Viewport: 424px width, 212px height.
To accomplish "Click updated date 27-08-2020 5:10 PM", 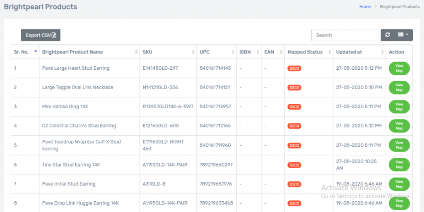I will pyautogui.click(x=359, y=88).
